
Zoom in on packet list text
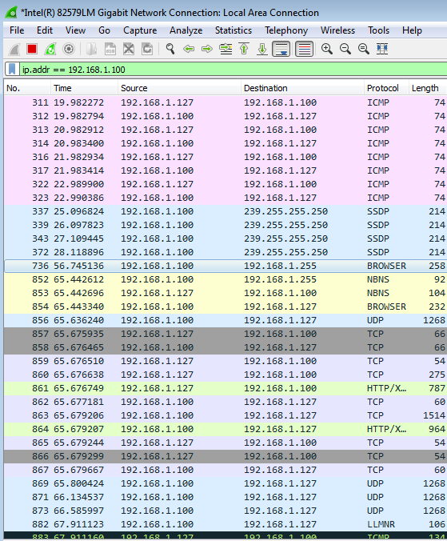(327, 49)
